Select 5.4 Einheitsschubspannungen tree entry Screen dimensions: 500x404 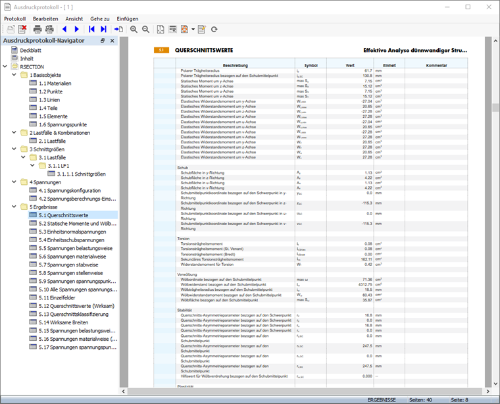coord(72,240)
